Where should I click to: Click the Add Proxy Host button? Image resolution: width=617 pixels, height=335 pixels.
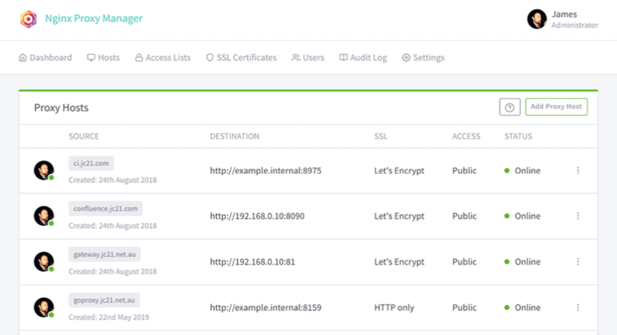click(x=556, y=107)
